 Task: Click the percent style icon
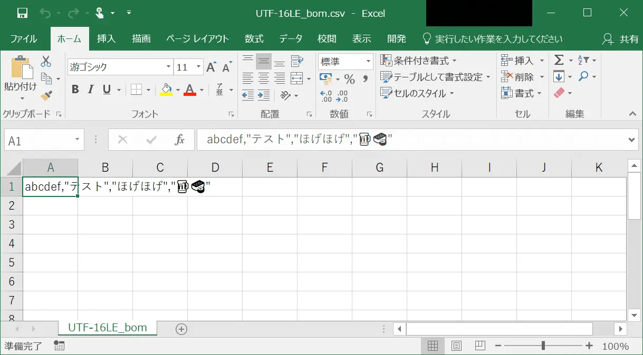[349, 79]
